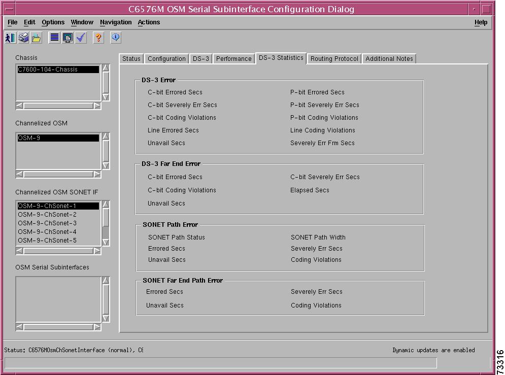Click the Channelized OSM list scroll down arrow

[x=106, y=166]
